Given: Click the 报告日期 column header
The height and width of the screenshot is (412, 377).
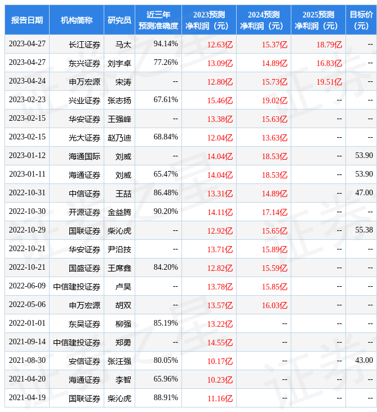Looking at the screenshot, I should point(27,20).
